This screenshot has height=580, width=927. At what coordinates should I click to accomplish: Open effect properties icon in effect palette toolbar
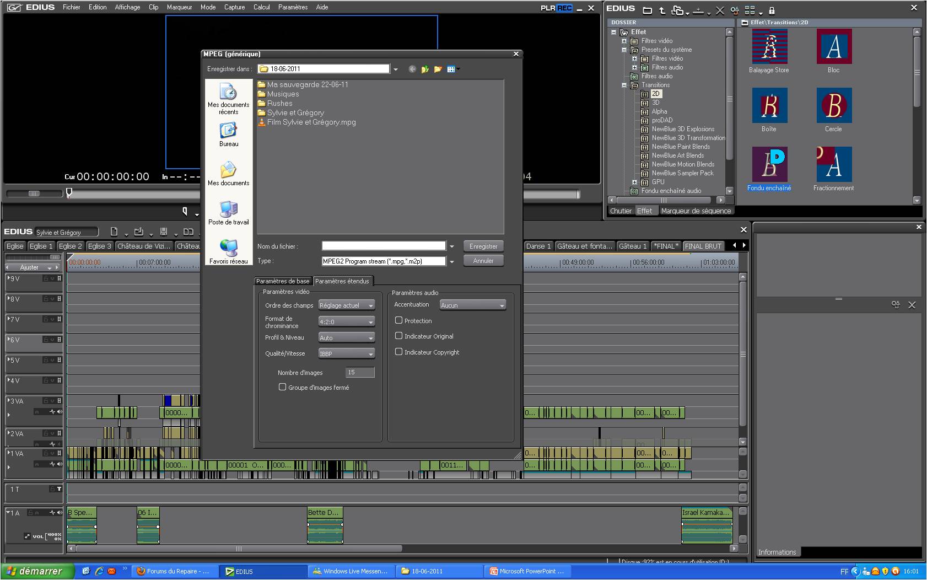[735, 10]
